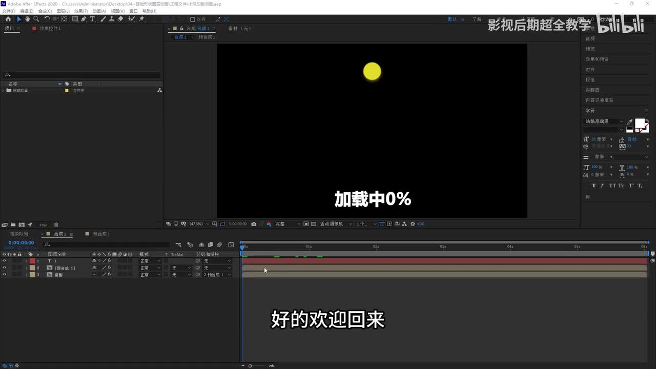Click white fill color swatch in Character panel

coord(640,124)
